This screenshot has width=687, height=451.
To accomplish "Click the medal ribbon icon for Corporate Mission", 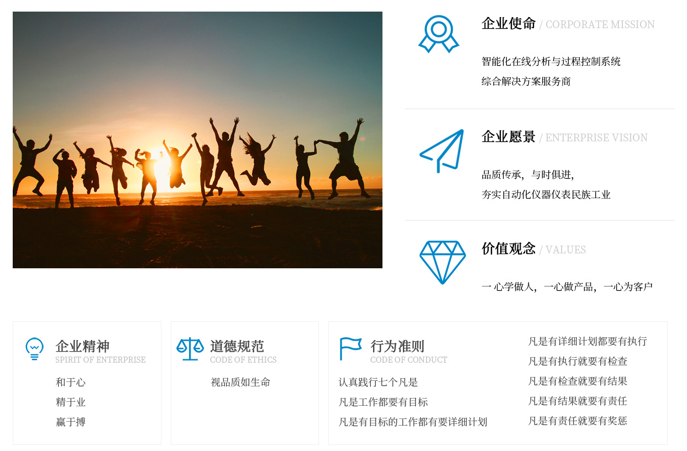I will tap(439, 34).
